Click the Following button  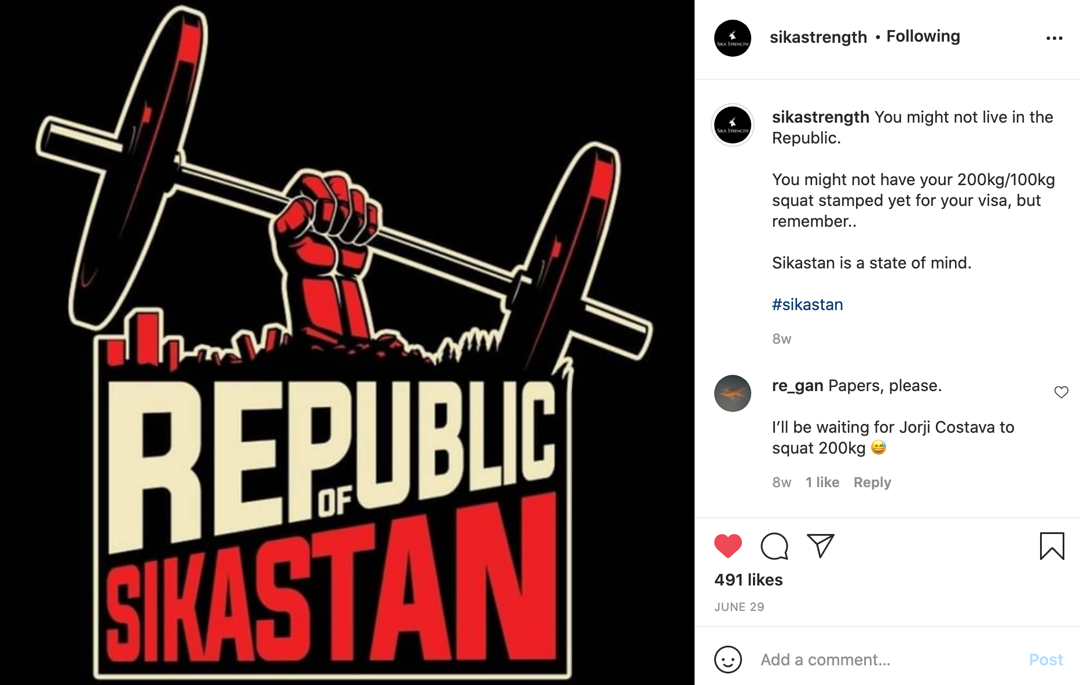[923, 36]
